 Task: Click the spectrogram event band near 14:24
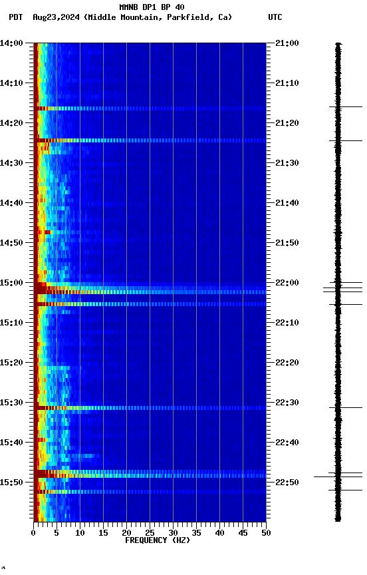[150, 140]
